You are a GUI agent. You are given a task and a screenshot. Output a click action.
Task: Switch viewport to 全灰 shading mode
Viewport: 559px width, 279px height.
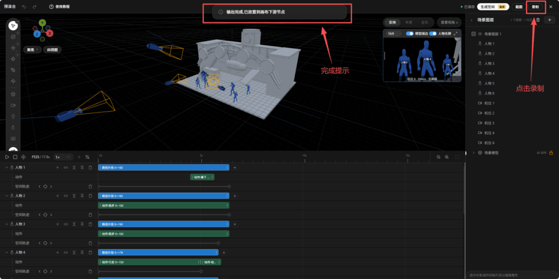point(424,22)
